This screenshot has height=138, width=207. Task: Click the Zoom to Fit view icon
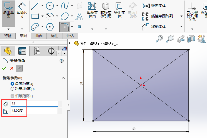tap(159, 39)
